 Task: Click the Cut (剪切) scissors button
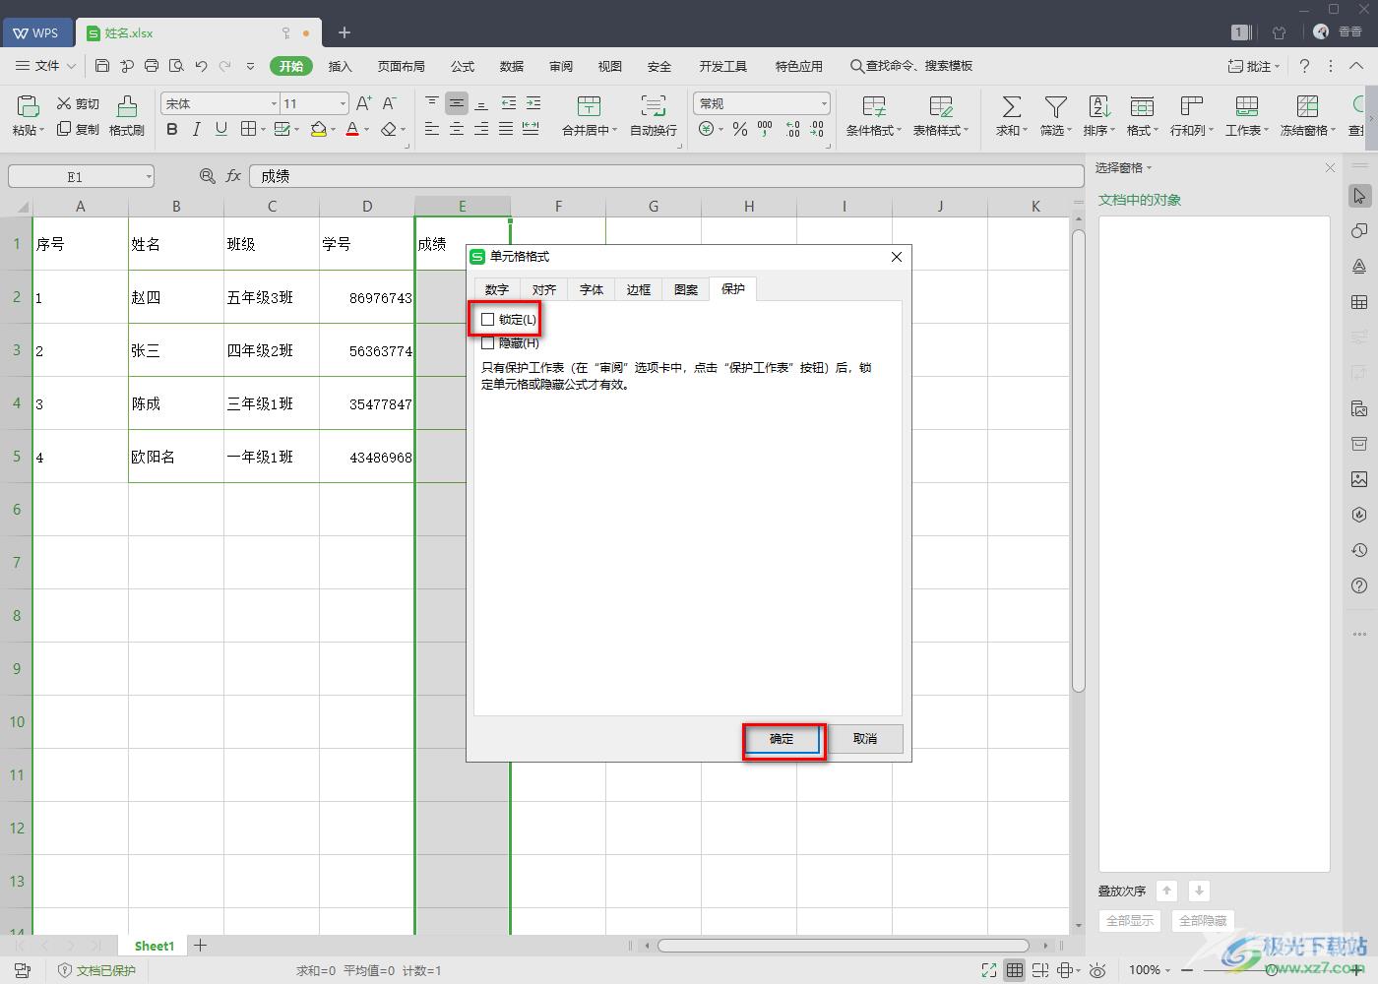point(78,103)
